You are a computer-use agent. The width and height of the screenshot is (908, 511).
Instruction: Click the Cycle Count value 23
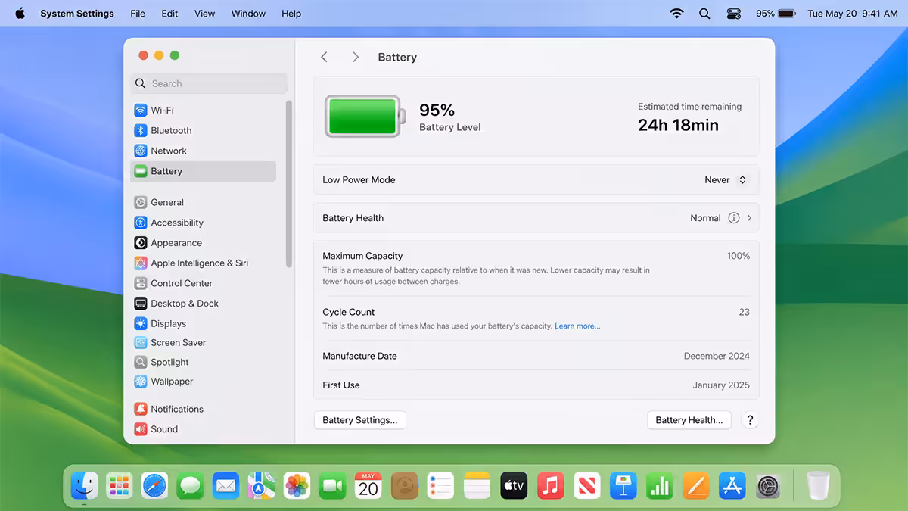coord(745,312)
